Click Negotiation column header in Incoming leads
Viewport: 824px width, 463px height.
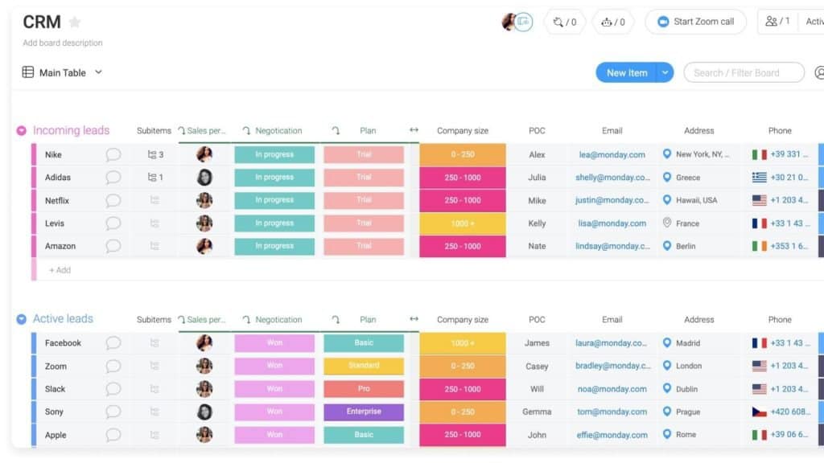278,131
